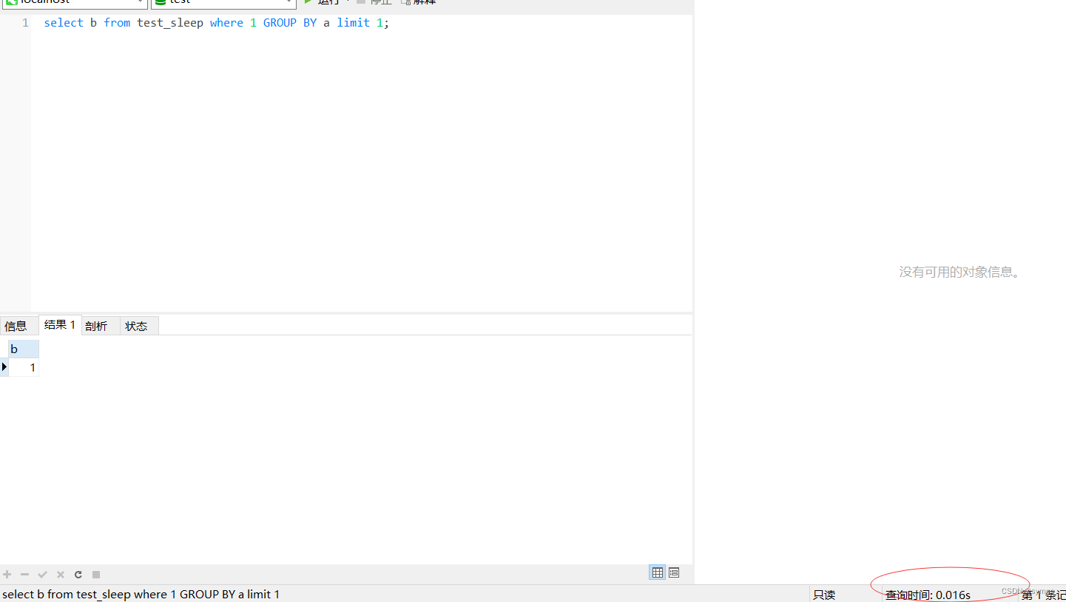Click the add record plus icon
The width and height of the screenshot is (1066, 602).
click(7, 575)
